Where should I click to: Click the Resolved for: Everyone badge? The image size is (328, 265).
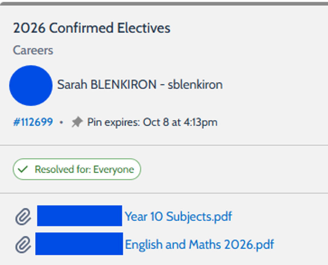pyautogui.click(x=77, y=169)
